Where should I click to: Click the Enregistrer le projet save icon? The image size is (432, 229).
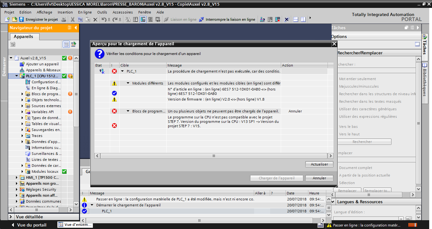tap(21, 19)
